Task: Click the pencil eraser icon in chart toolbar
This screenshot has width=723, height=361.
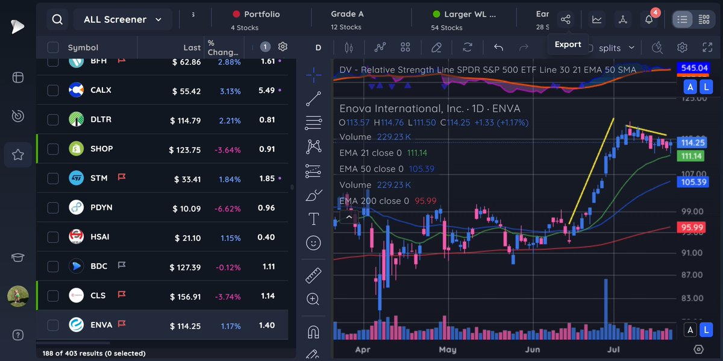Action: point(437,47)
